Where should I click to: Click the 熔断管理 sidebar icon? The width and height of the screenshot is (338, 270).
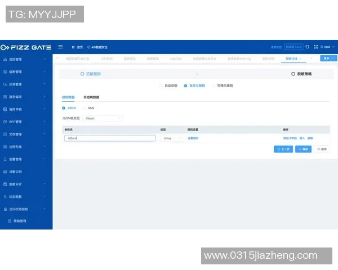5,71
